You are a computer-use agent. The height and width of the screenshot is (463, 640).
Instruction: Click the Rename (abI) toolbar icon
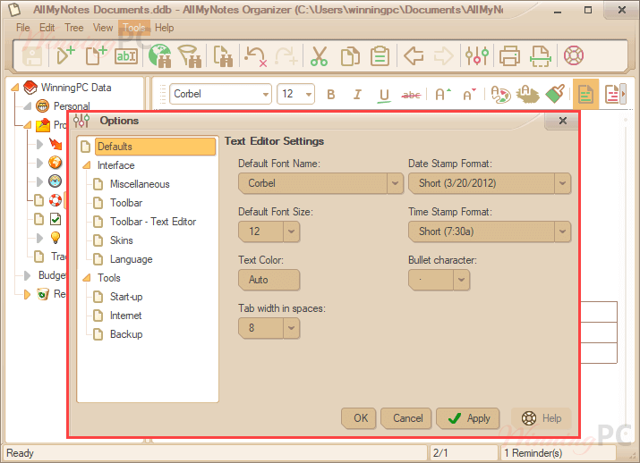tap(126, 55)
